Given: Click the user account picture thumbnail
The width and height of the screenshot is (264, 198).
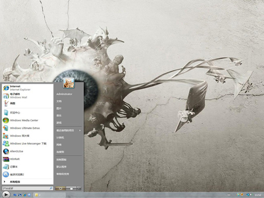Looking at the screenshot, I should 69,83.
